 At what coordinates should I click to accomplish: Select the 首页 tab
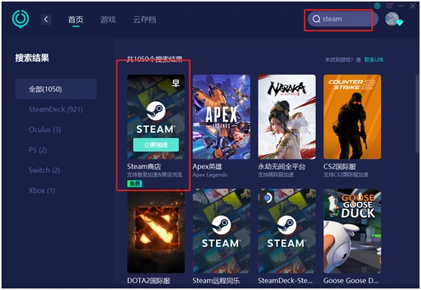76,20
